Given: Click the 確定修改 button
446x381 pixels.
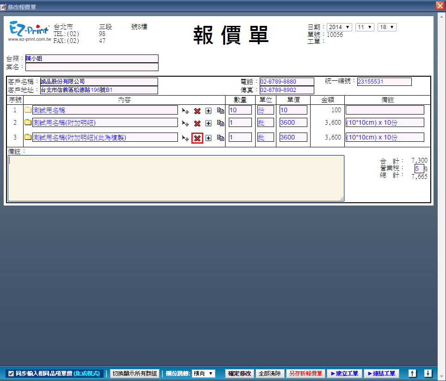Looking at the screenshot, I should [x=239, y=373].
